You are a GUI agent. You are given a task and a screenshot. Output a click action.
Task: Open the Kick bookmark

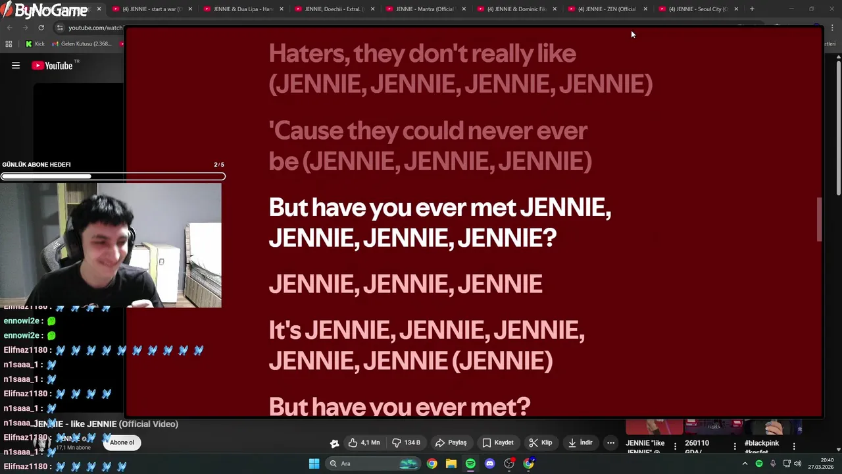(35, 44)
